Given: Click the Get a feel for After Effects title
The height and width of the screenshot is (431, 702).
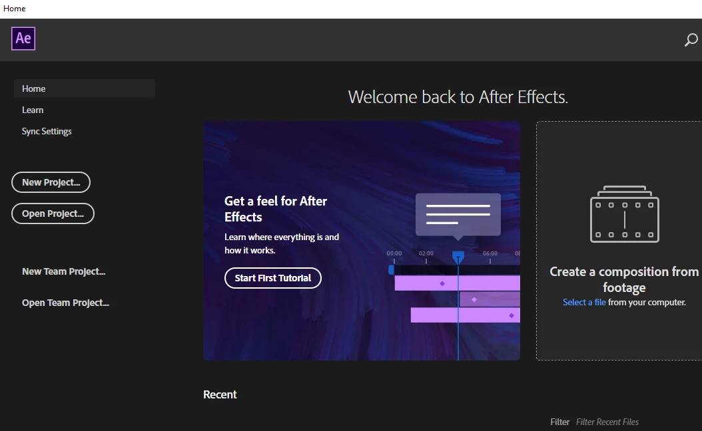Looking at the screenshot, I should pos(276,209).
